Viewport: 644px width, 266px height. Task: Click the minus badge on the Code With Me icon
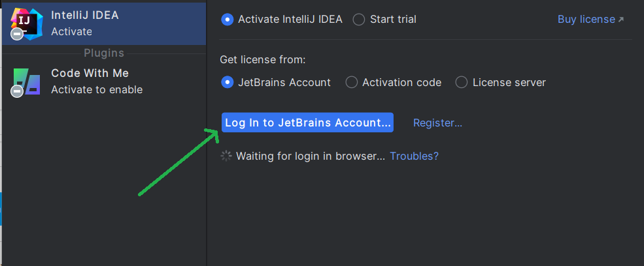(x=17, y=93)
